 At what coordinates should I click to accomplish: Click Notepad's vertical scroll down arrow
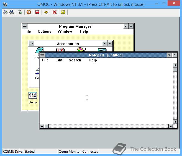point(175,122)
